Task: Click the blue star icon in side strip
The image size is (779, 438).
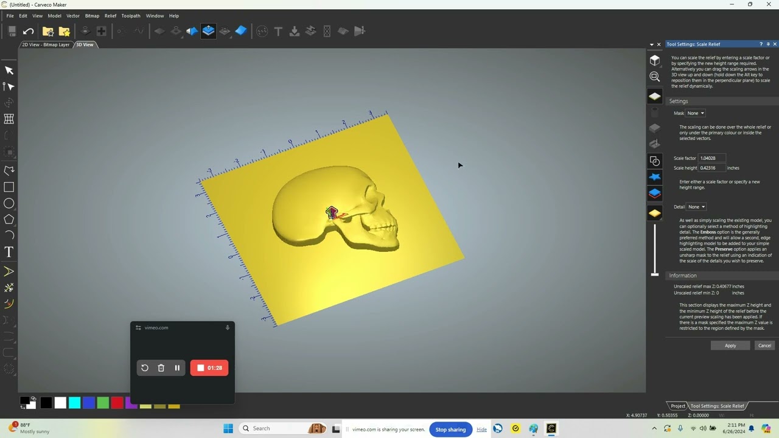Action: pos(655,177)
